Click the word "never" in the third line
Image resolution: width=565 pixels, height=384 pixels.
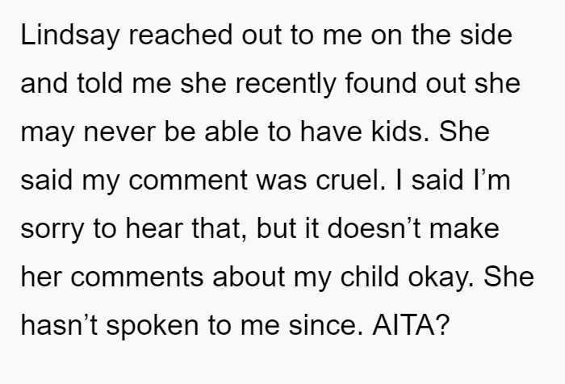pos(119,132)
